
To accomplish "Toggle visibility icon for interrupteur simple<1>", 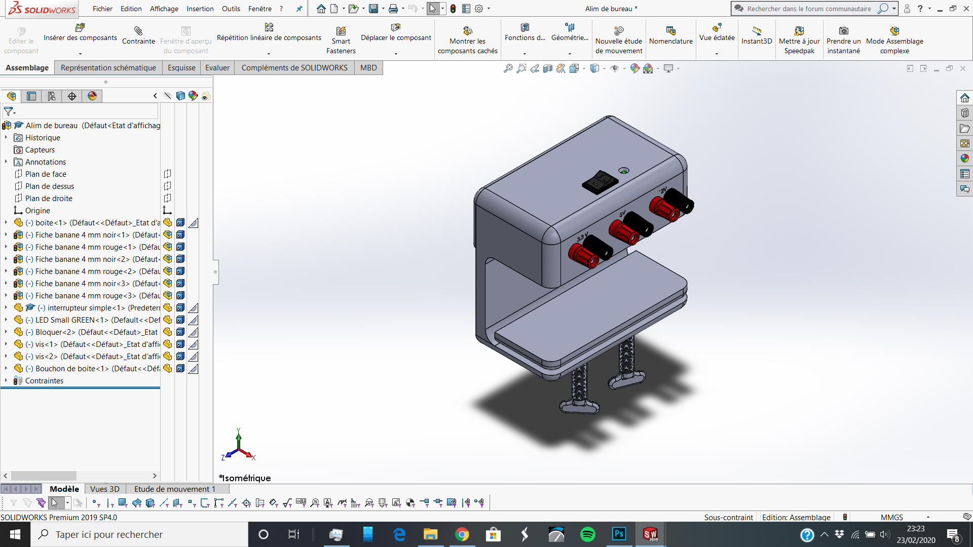I will point(168,308).
